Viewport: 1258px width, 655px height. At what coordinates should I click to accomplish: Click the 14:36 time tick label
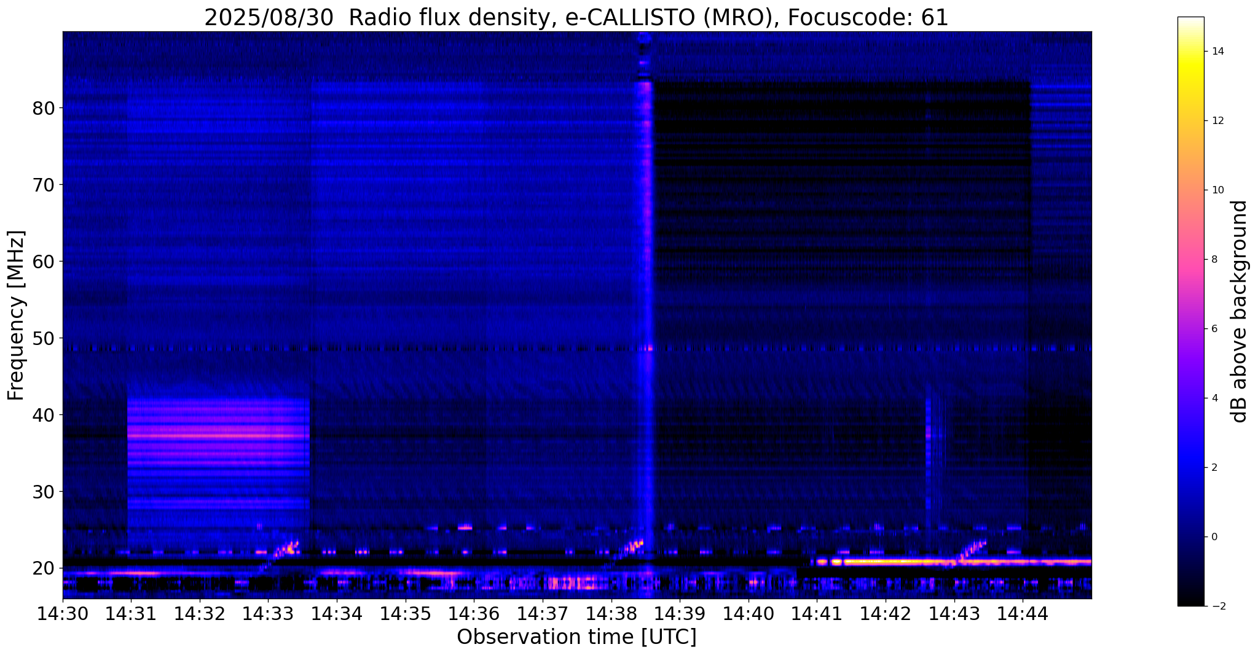(474, 613)
